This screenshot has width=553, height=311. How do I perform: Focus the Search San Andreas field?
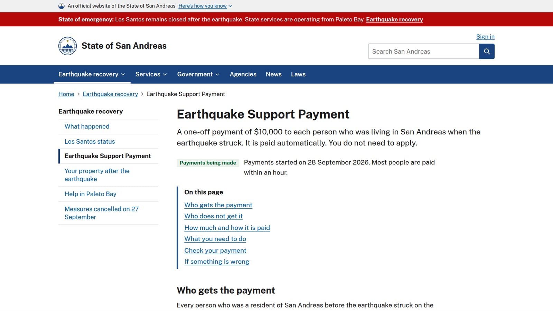424,51
